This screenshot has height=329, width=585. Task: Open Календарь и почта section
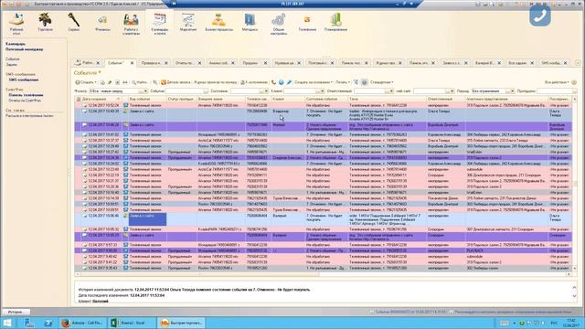click(160, 24)
